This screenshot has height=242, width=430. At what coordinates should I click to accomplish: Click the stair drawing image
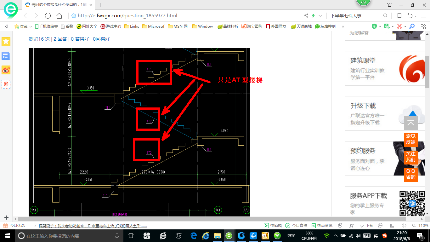(x=139, y=132)
